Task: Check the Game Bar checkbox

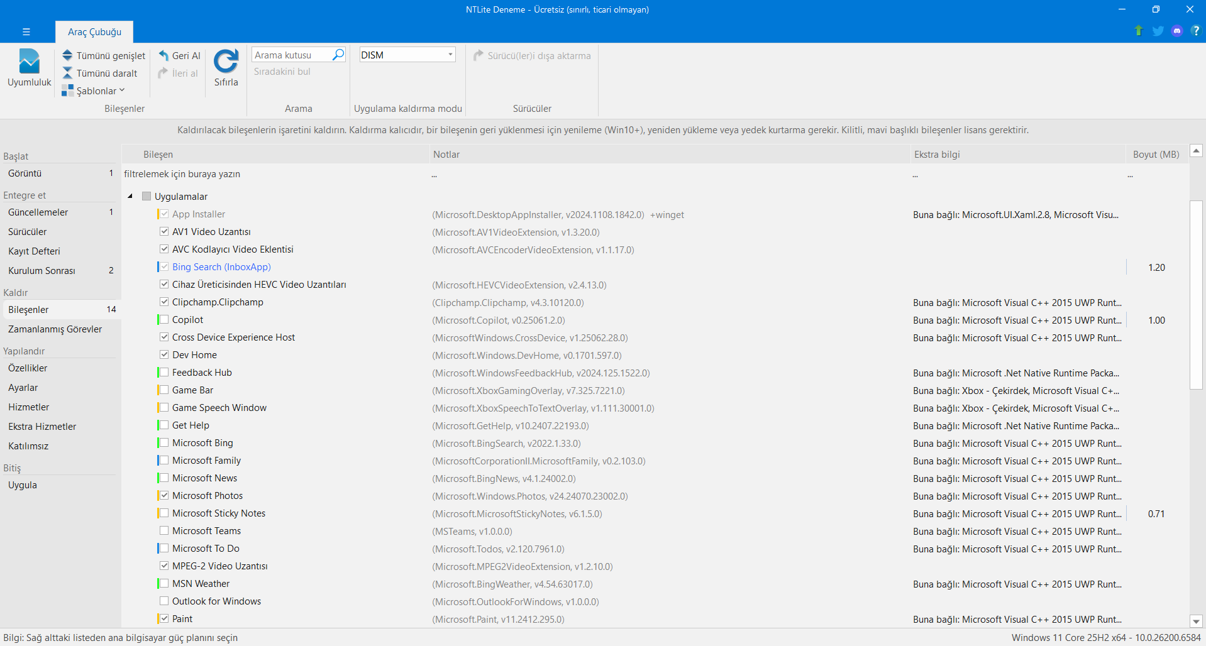Action: click(x=164, y=390)
